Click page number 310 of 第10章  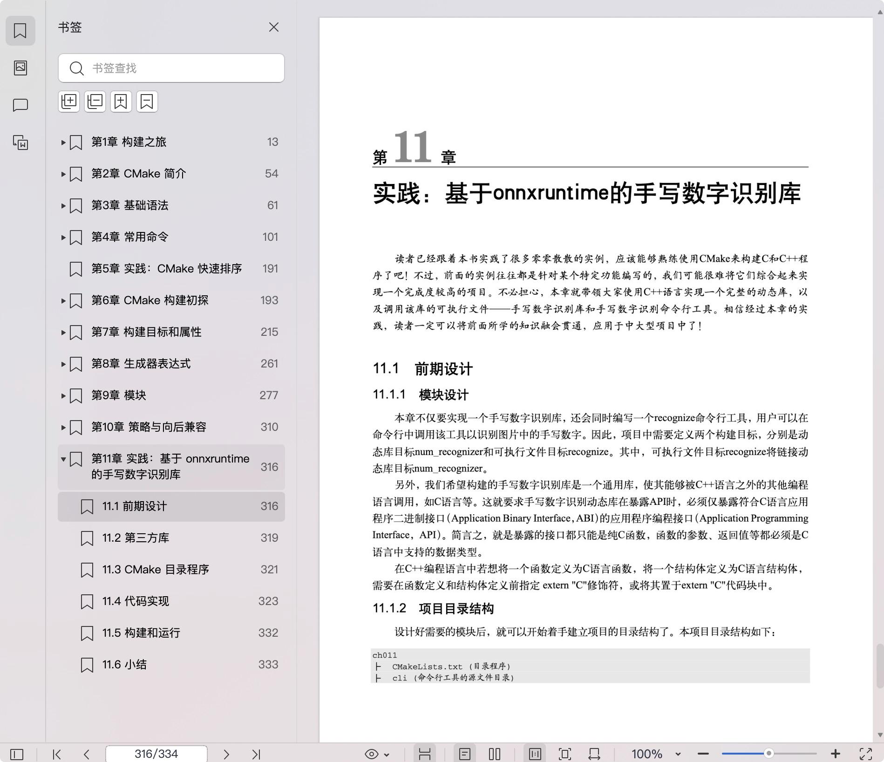(269, 427)
